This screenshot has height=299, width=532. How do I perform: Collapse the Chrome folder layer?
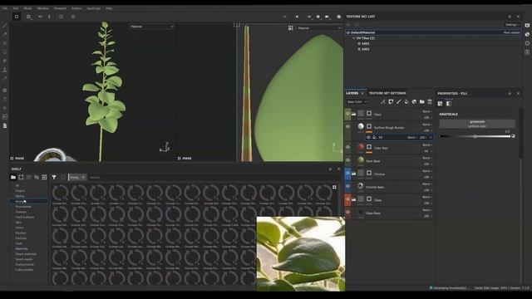(354, 174)
